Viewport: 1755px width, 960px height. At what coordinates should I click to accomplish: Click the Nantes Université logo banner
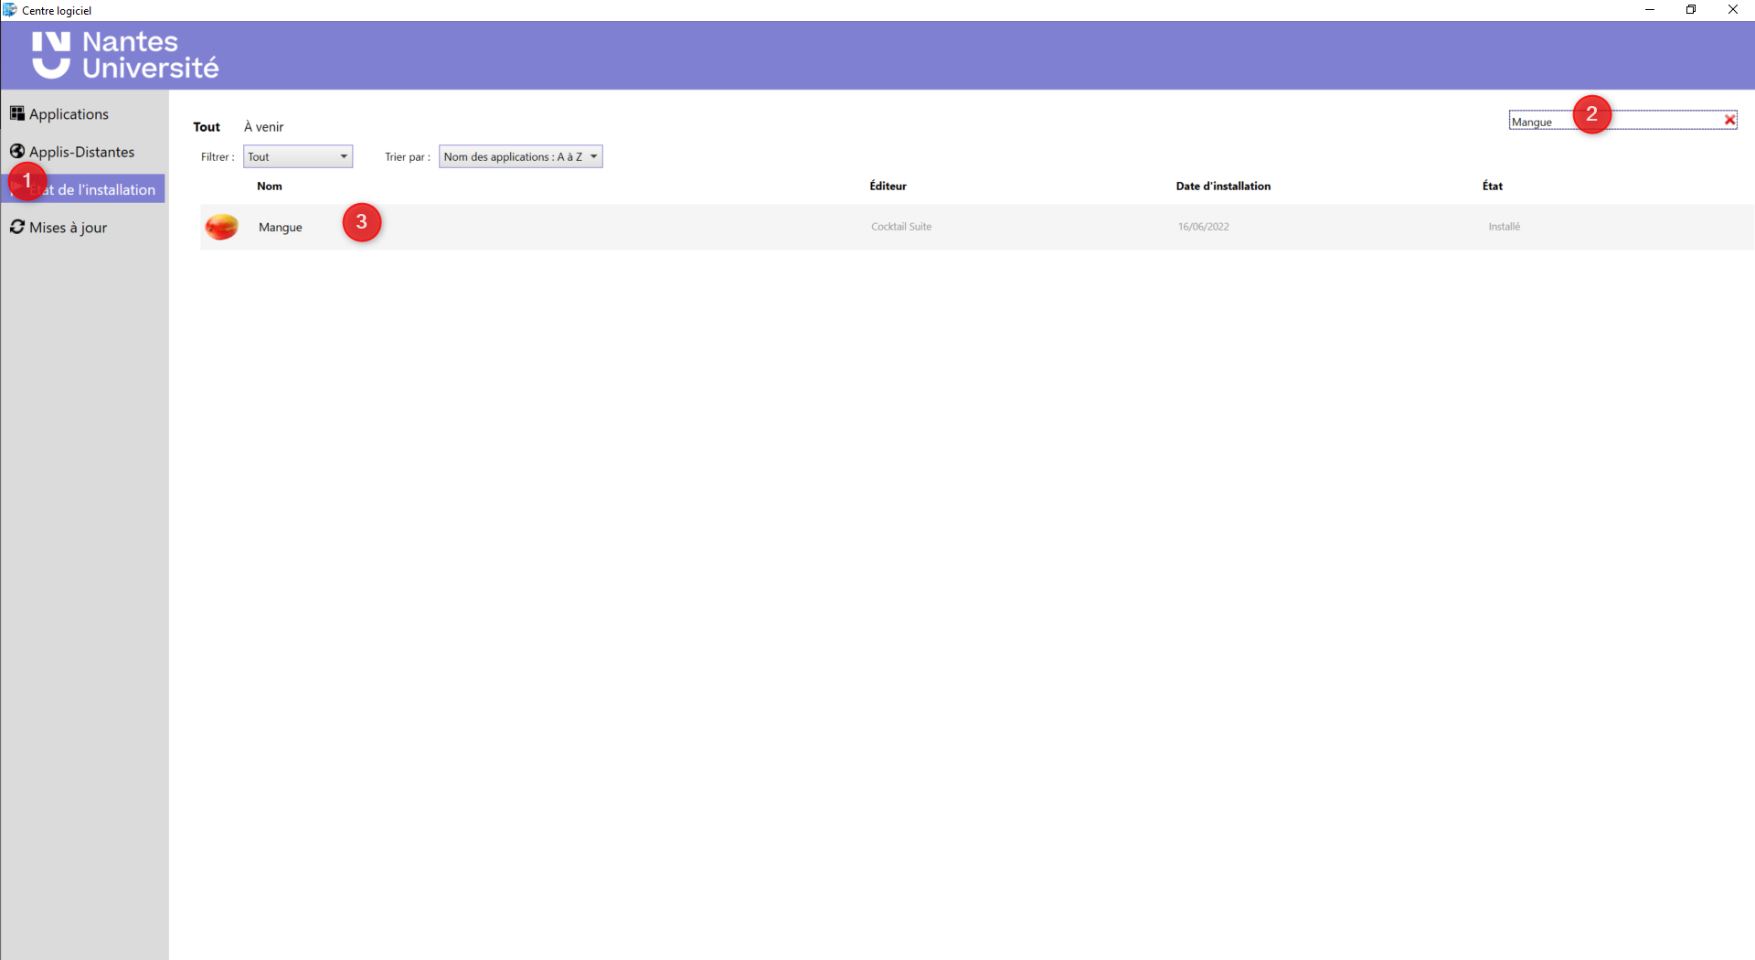coord(125,55)
